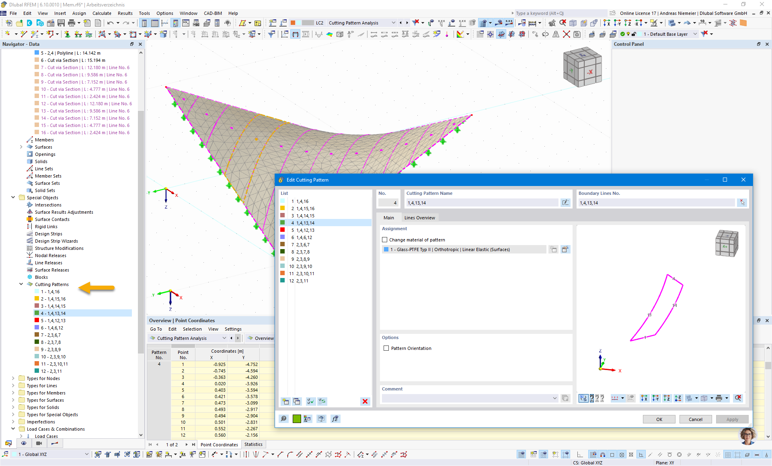This screenshot has width=772, height=466.
Task: Copy the selected cutting pattern
Action: point(297,401)
